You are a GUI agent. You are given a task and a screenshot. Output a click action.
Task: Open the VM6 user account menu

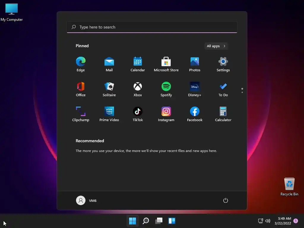[x=86, y=200]
